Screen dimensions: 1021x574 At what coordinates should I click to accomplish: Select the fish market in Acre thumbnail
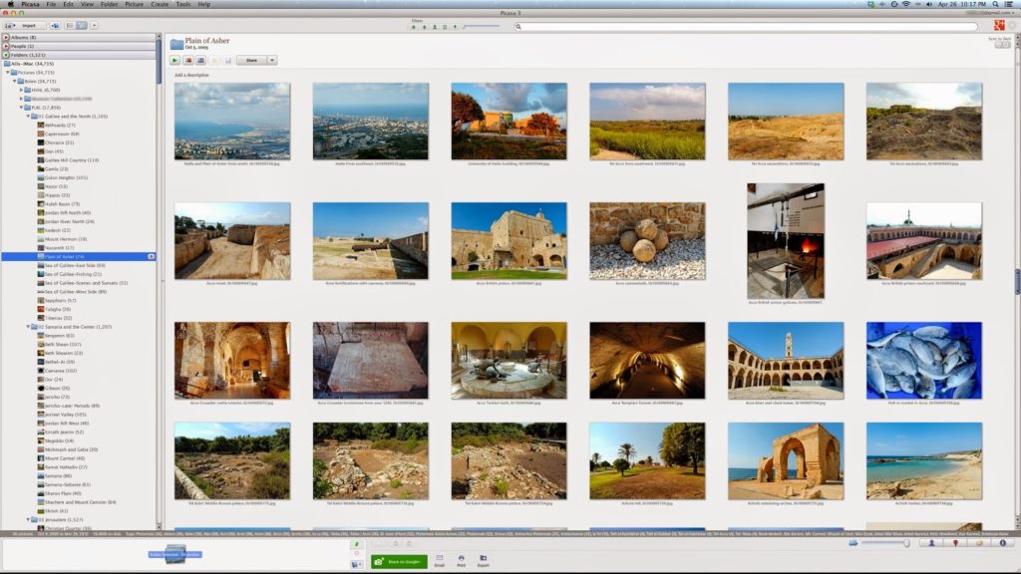click(923, 360)
